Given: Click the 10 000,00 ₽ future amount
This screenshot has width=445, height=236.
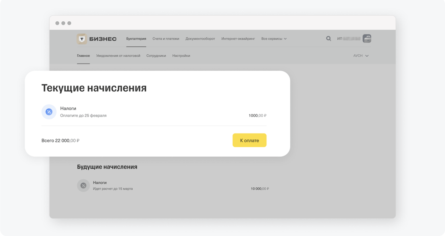Looking at the screenshot, I should [260, 189].
